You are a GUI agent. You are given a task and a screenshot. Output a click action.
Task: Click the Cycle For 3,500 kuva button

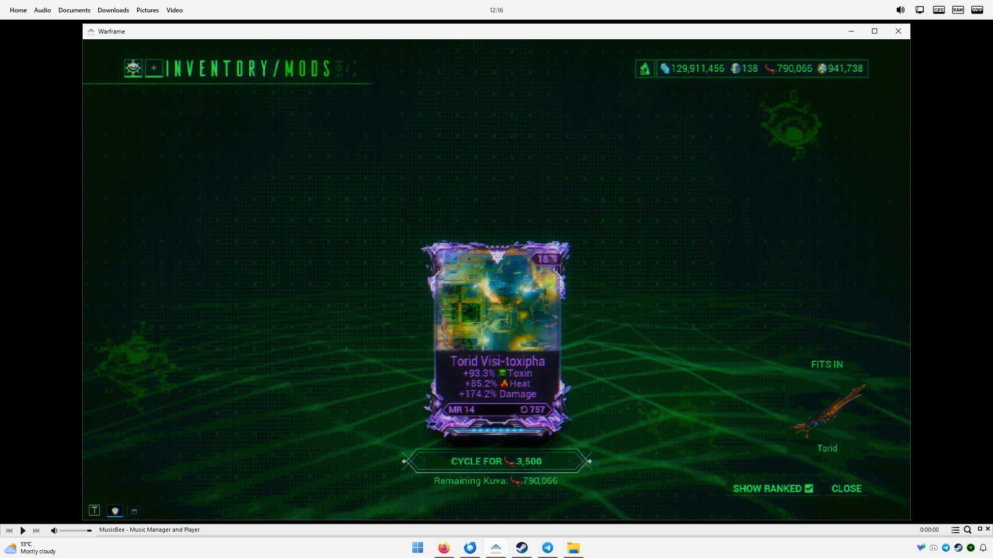pos(496,461)
